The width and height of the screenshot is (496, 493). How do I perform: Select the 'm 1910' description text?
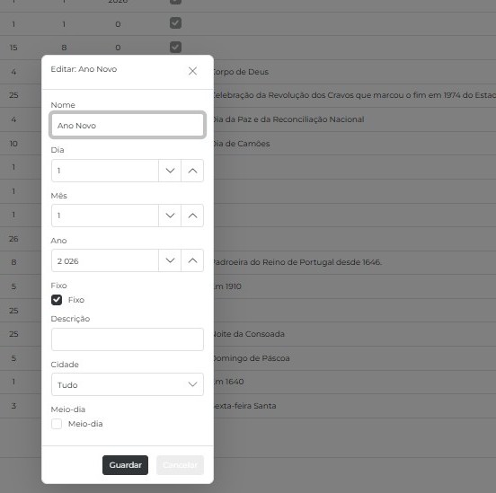(227, 286)
